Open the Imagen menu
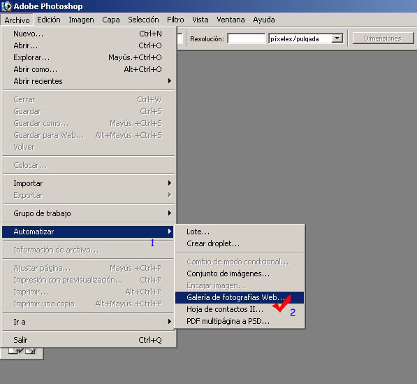 (x=81, y=20)
